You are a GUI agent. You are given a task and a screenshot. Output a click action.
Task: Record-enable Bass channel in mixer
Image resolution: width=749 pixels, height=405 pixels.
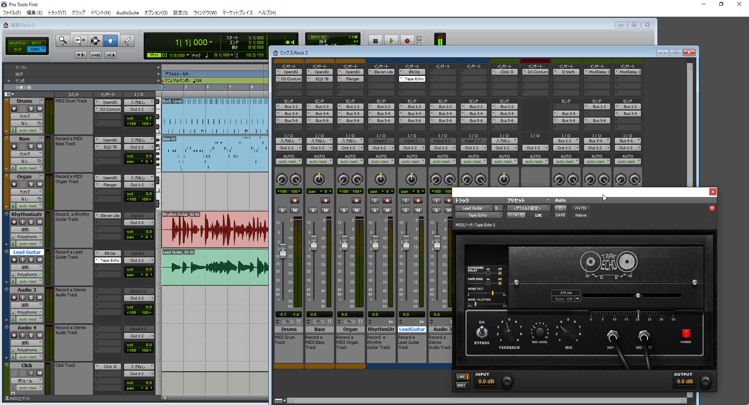(x=325, y=201)
